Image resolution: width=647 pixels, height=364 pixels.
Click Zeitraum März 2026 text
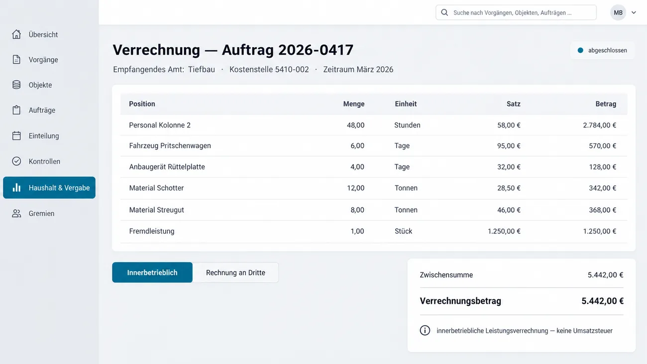358,70
